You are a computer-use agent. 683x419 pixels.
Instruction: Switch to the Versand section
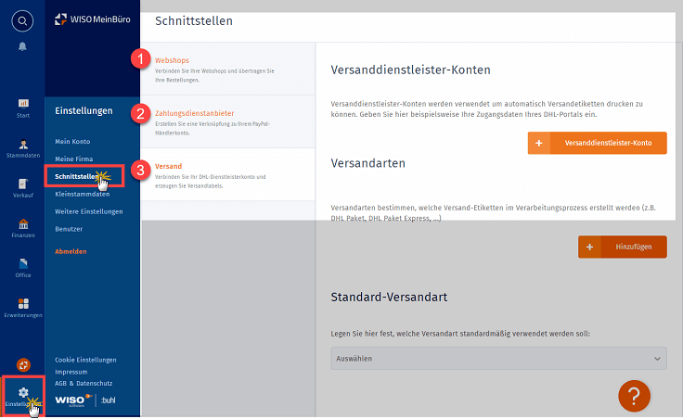(x=168, y=166)
